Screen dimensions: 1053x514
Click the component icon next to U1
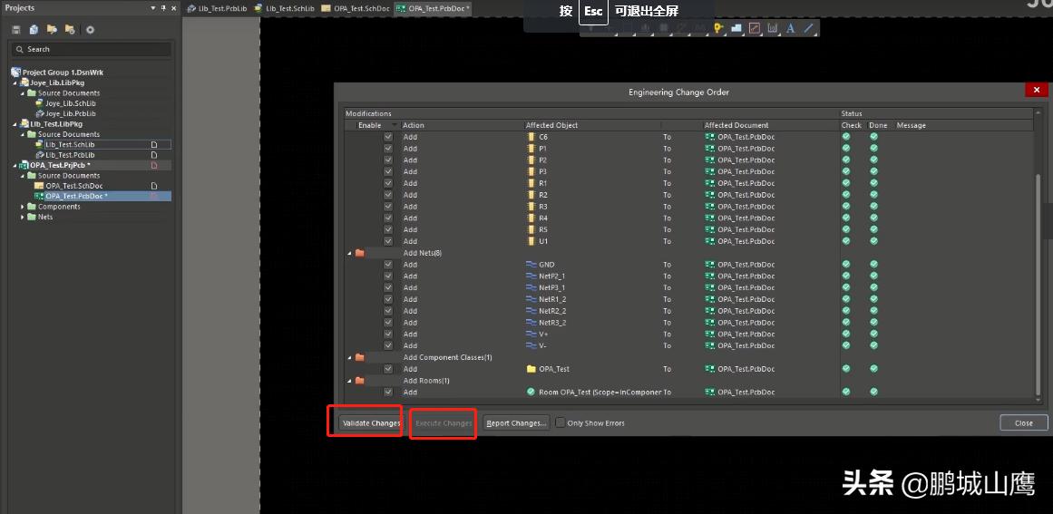tap(531, 241)
